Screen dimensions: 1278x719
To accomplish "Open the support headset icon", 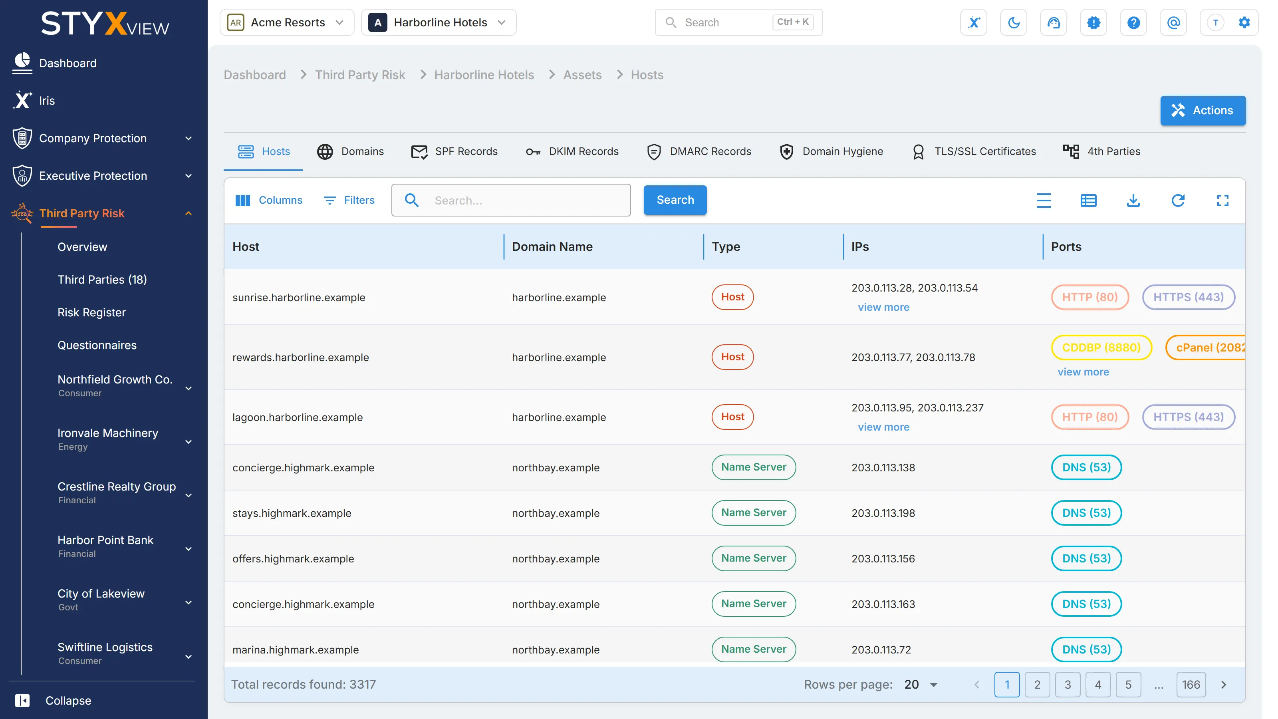I will pos(1053,22).
